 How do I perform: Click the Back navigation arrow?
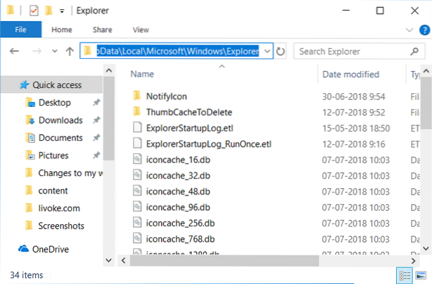[14, 52]
